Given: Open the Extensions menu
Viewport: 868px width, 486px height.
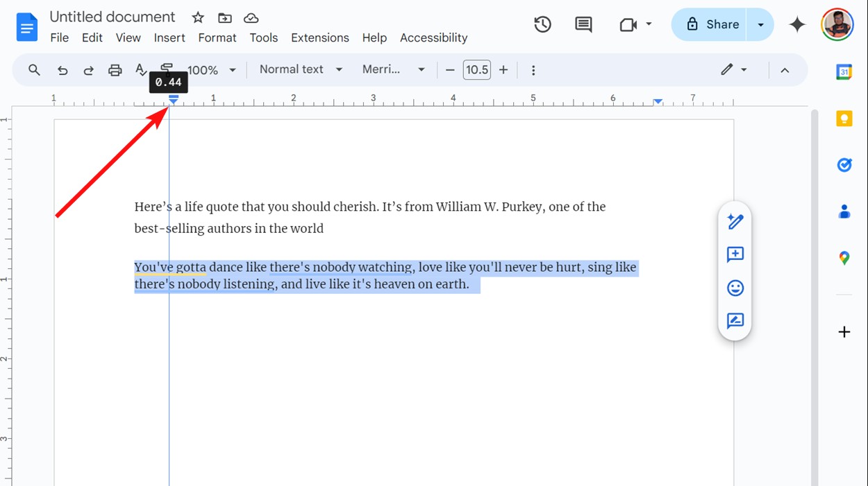Looking at the screenshot, I should click(320, 38).
